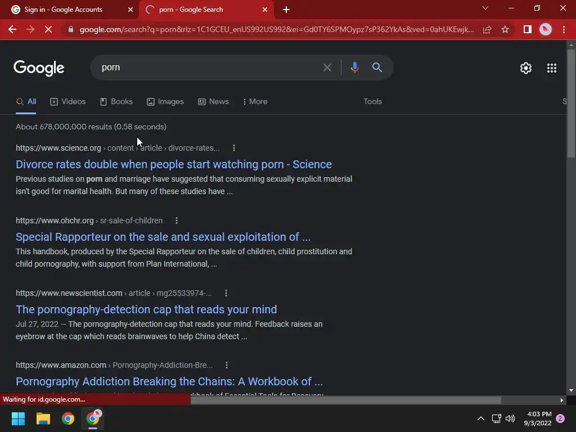The height and width of the screenshot is (432, 576).
Task: Switch to Images results tab
Action: pos(165,102)
